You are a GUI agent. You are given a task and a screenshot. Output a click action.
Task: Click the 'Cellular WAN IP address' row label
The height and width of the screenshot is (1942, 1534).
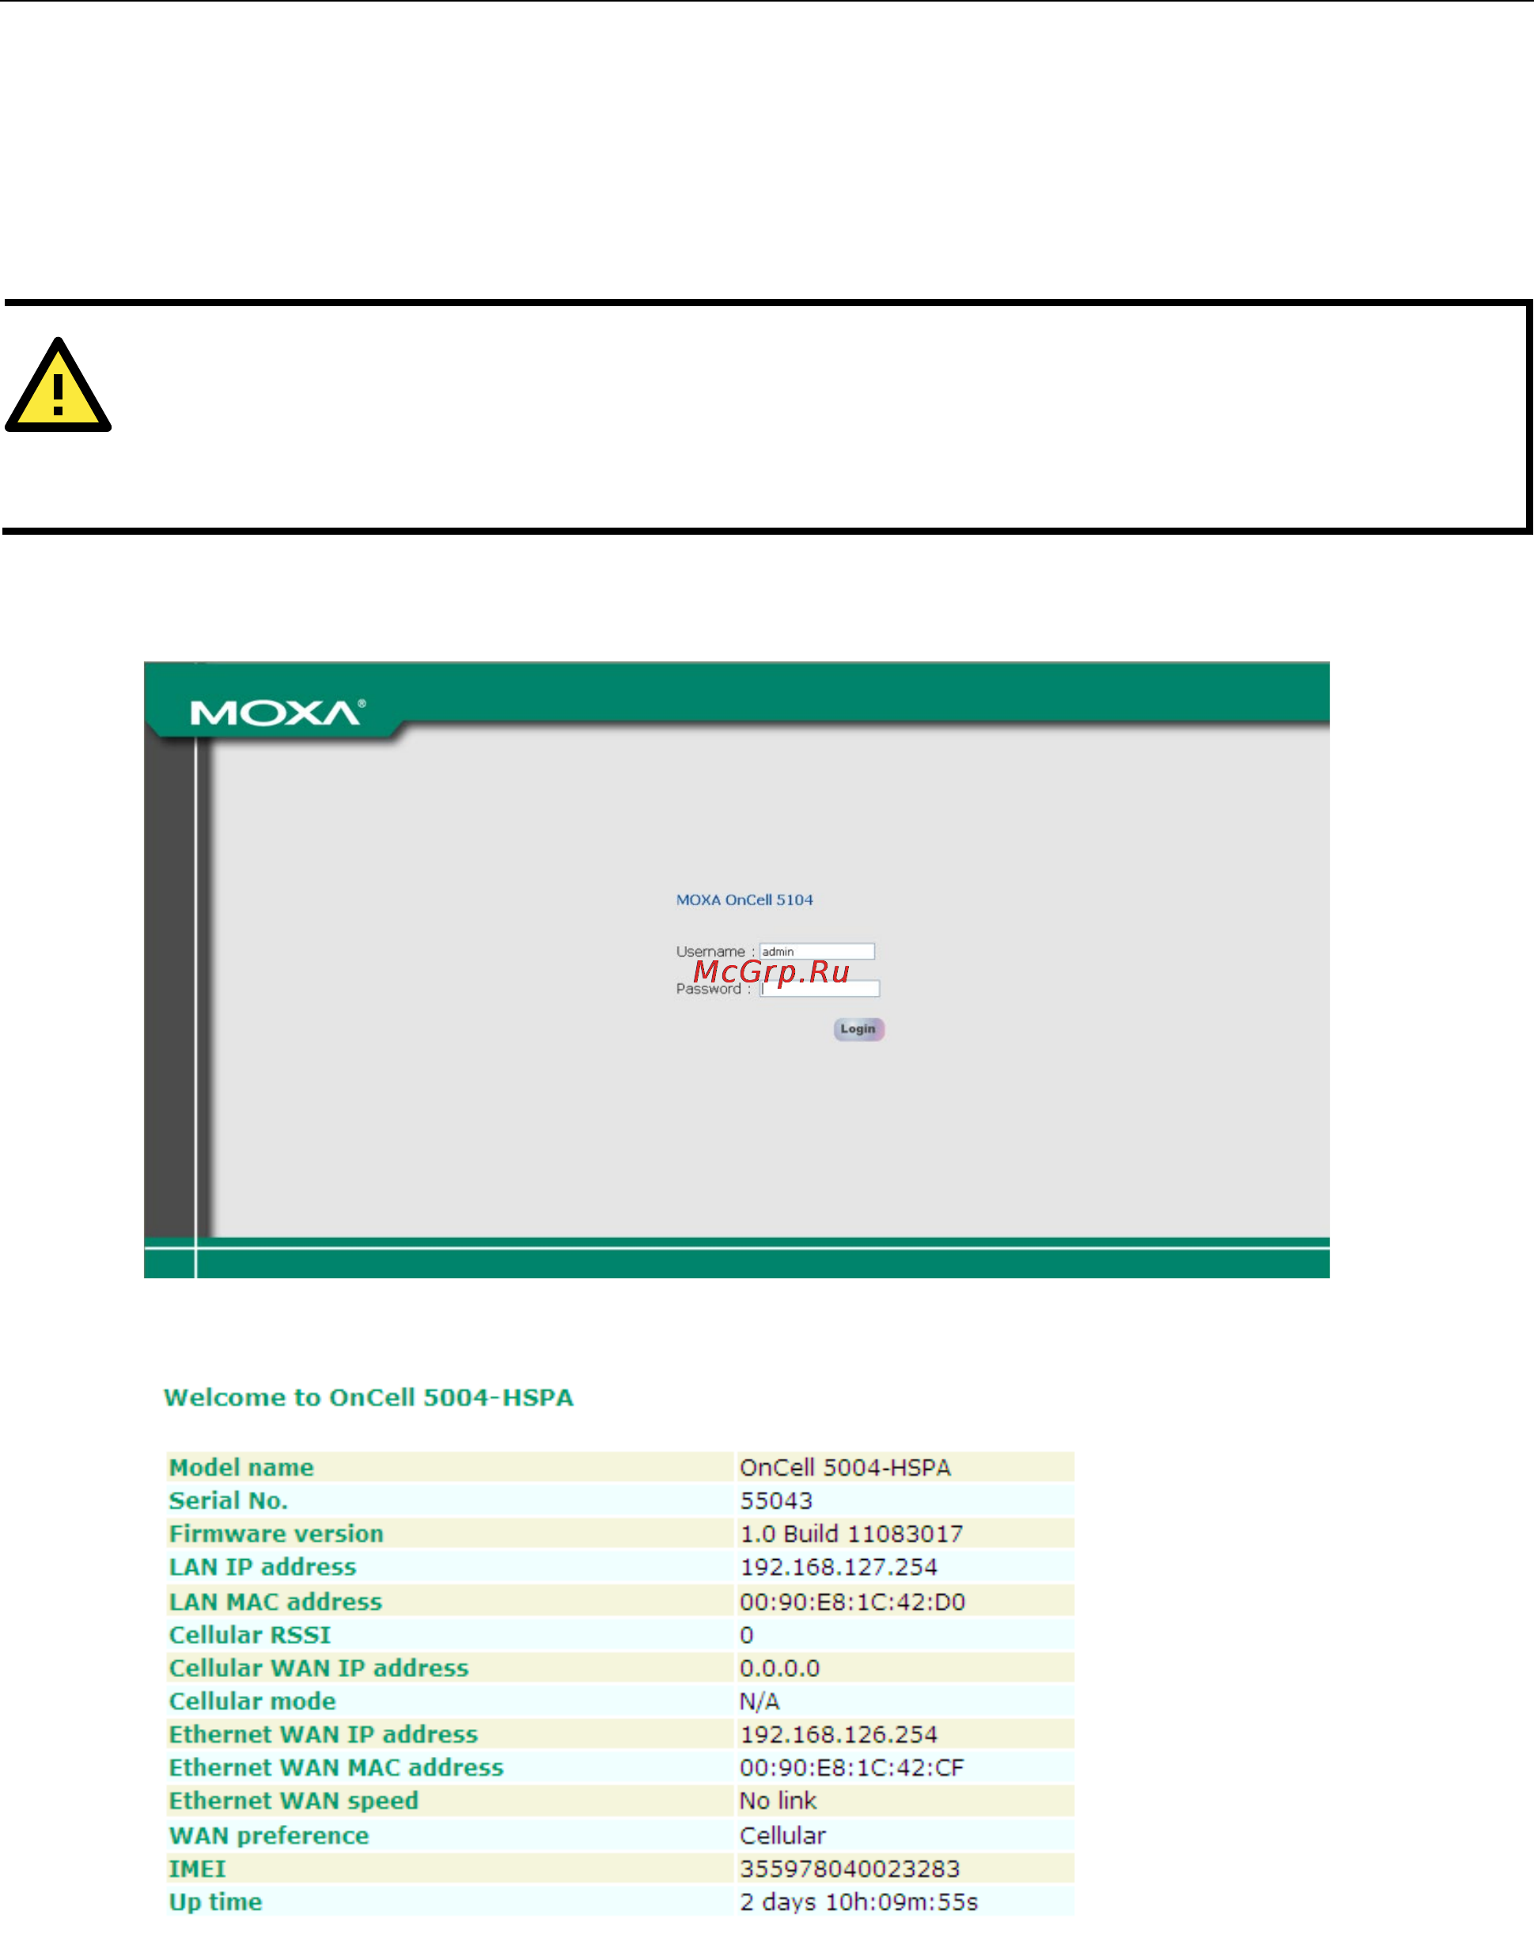pyautogui.click(x=319, y=1668)
